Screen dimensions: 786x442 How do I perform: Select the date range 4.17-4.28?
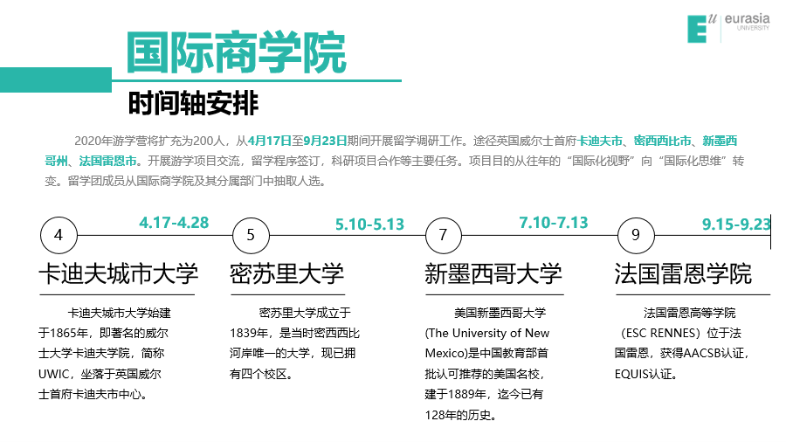[174, 223]
